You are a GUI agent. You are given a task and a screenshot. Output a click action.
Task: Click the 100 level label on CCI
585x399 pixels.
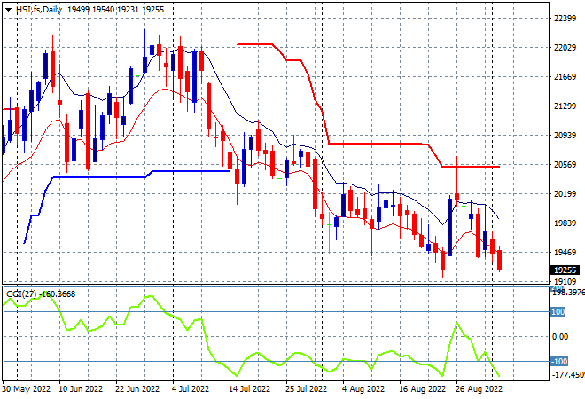[558, 311]
